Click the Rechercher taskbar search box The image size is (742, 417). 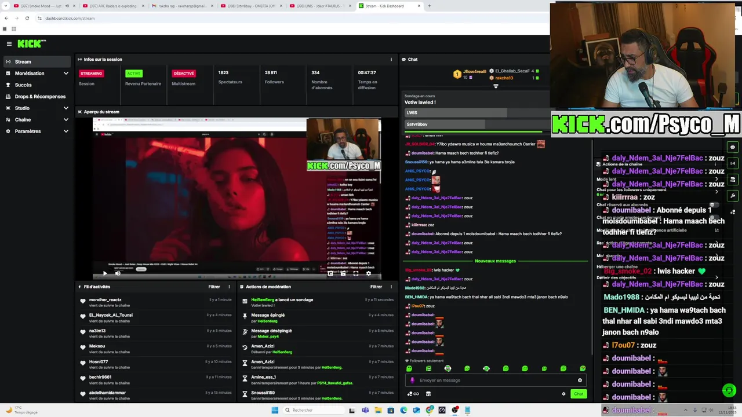coord(313,410)
